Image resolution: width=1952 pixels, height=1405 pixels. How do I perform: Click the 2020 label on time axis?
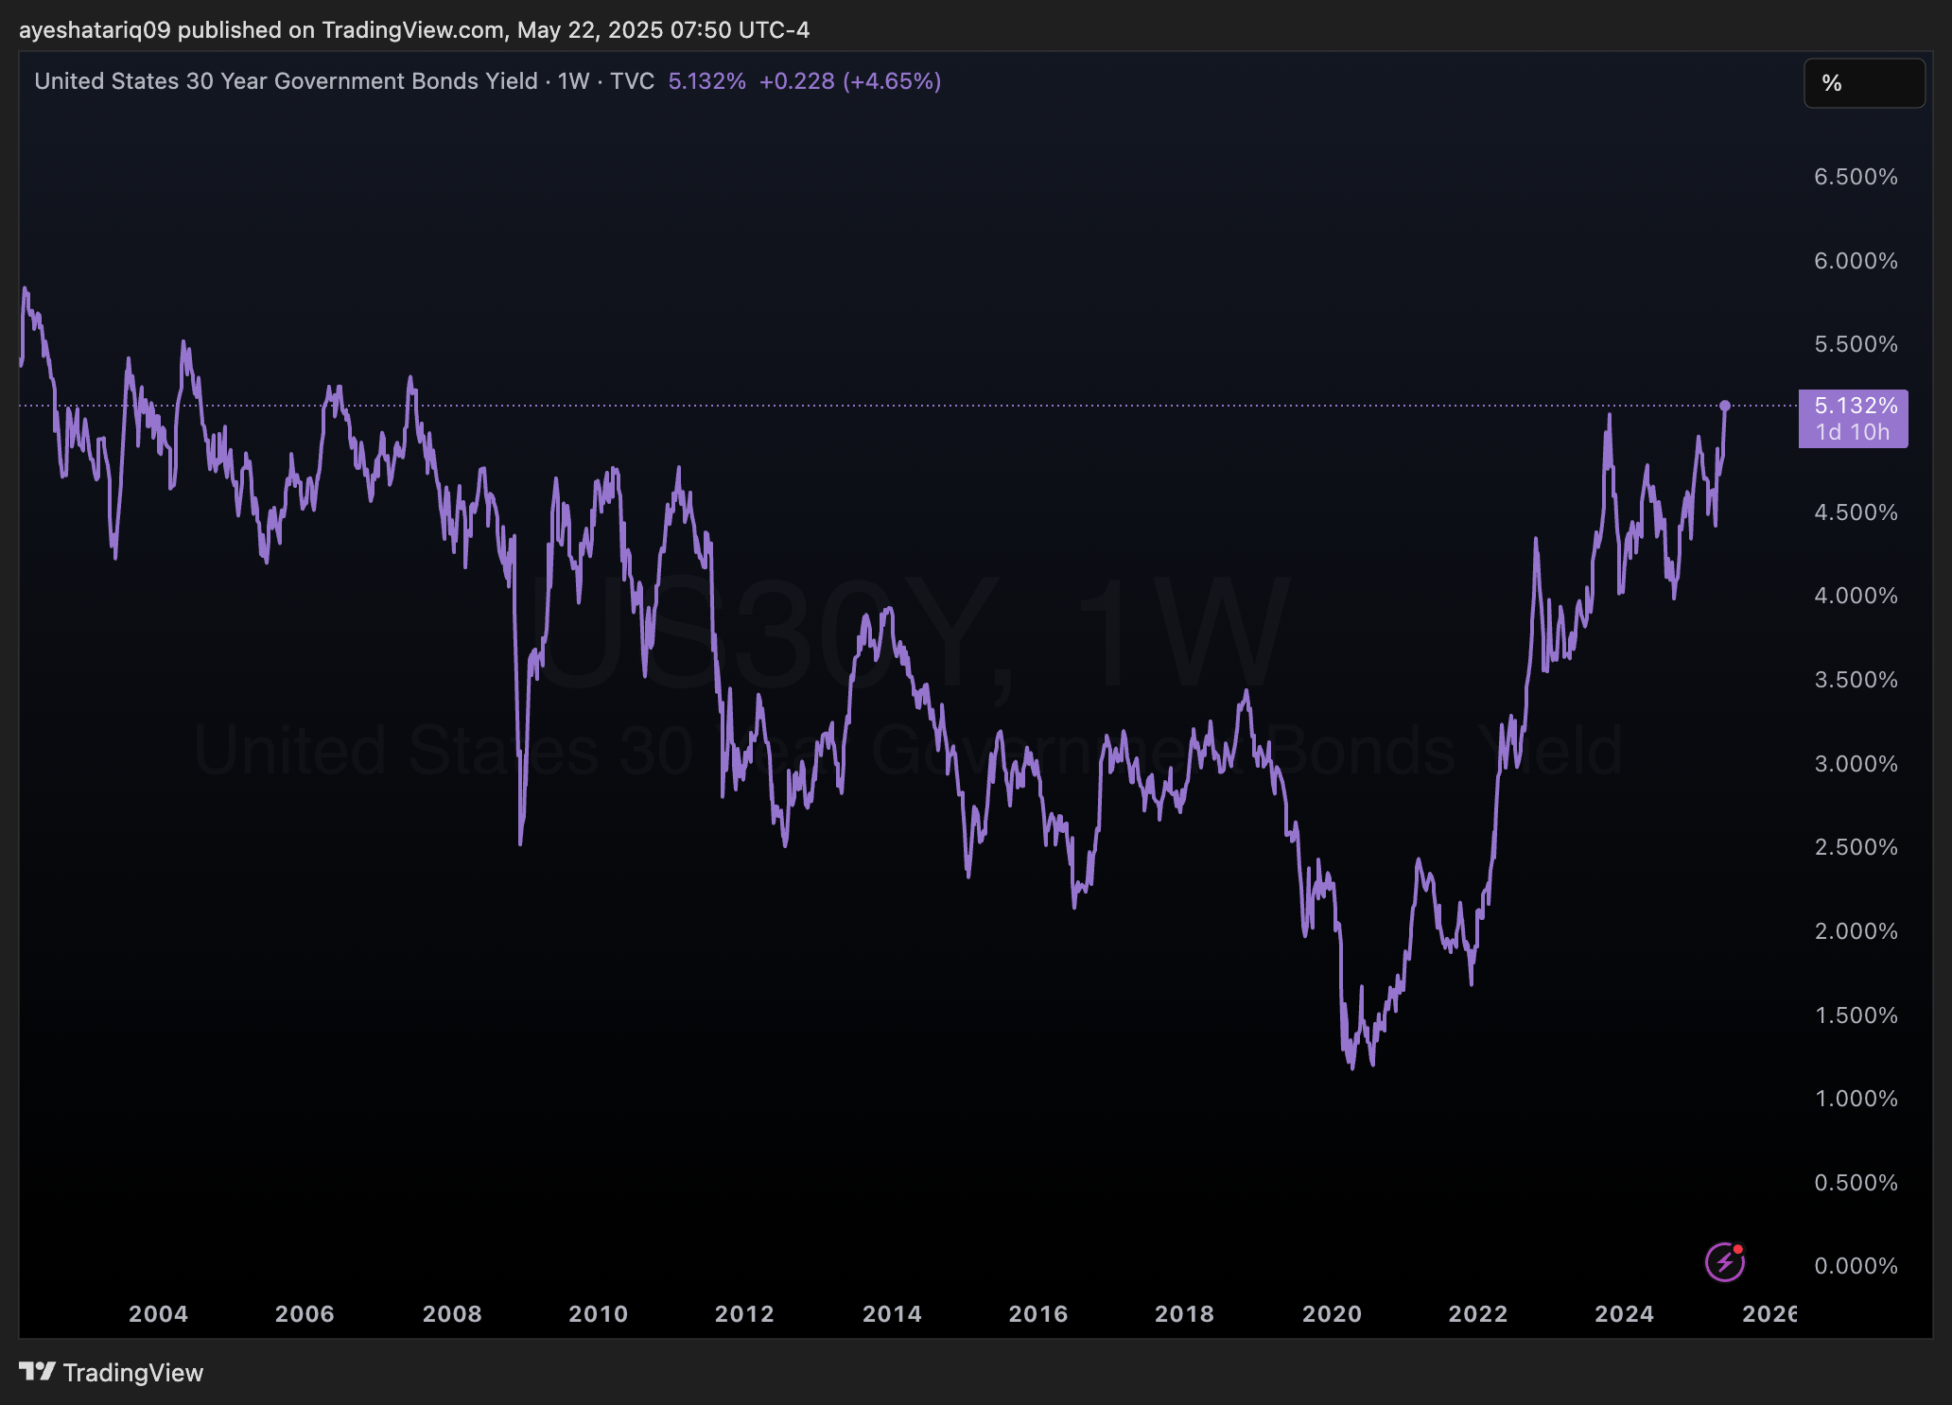click(1332, 1313)
